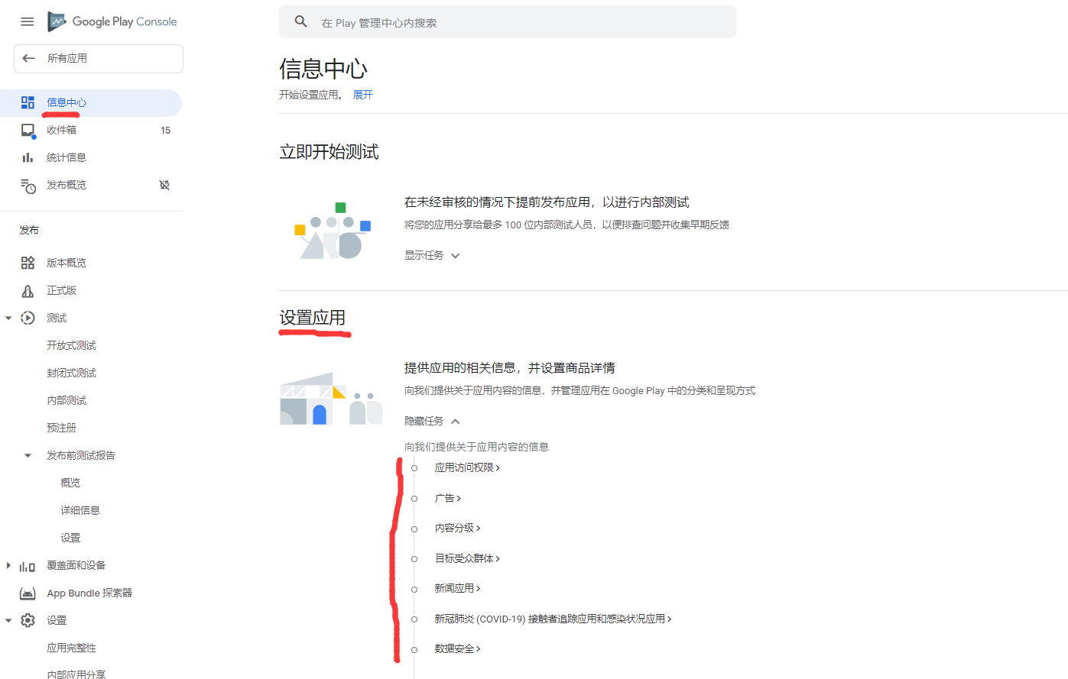The height and width of the screenshot is (679, 1068).
Task: Open the 设置 gear icon in sidebar
Action: tap(28, 619)
